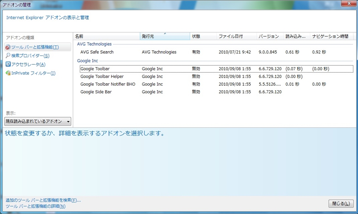
Task: Click AVG Technologies publisher cell
Action: pos(159,52)
